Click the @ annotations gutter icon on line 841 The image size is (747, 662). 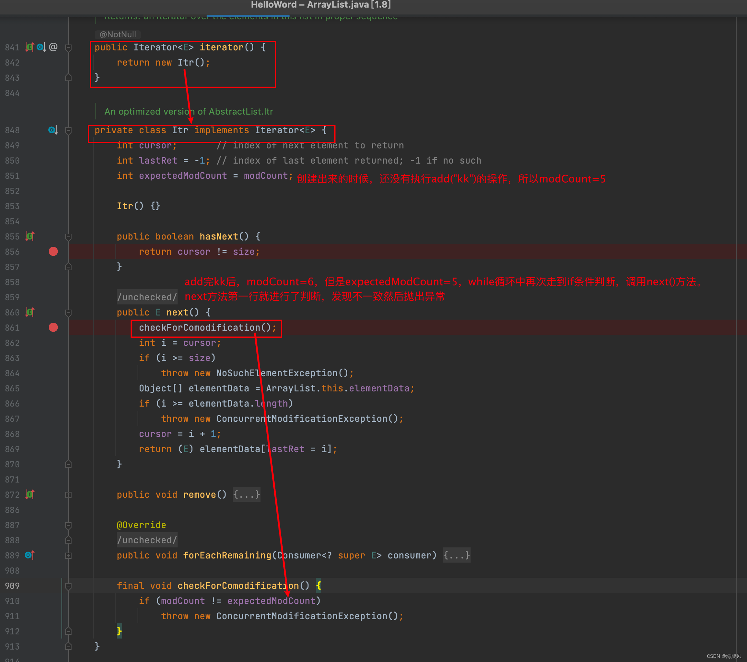pos(53,47)
